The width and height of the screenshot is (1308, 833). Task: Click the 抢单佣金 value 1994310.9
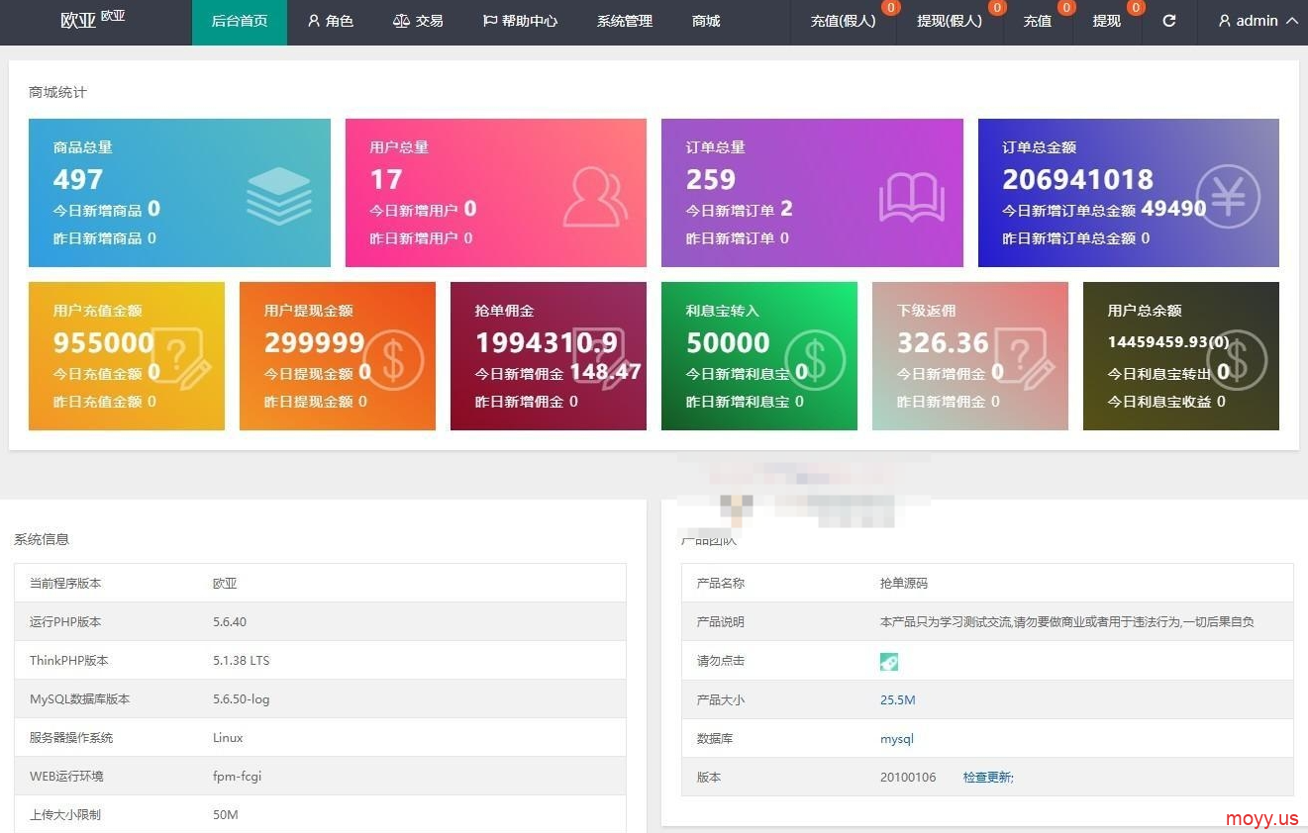(547, 342)
